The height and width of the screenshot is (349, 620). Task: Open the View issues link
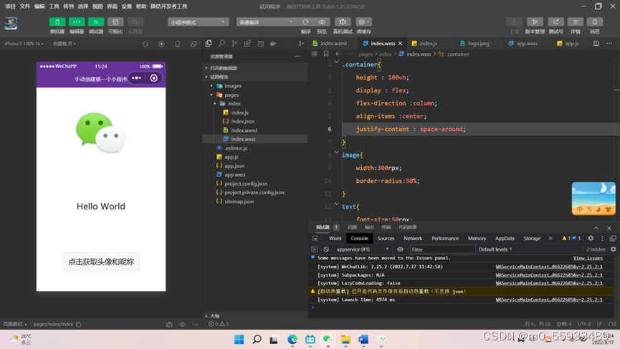tap(588, 258)
